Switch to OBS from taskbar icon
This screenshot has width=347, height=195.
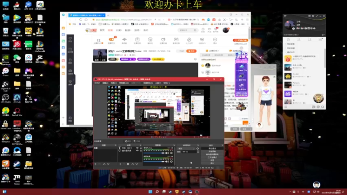click(x=197, y=192)
